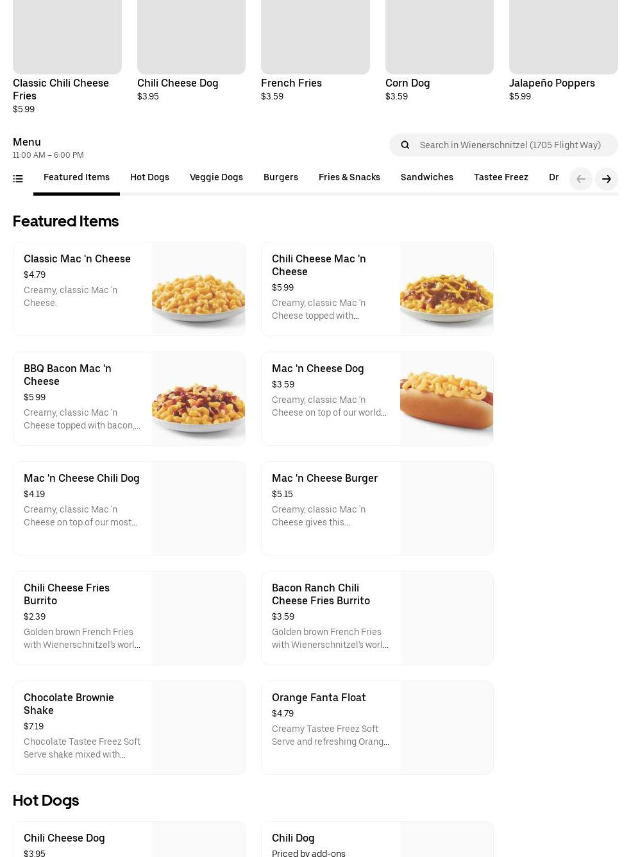The width and height of the screenshot is (631, 857).
Task: View the Mac 'n Cheese Dog picture
Action: [x=446, y=399]
